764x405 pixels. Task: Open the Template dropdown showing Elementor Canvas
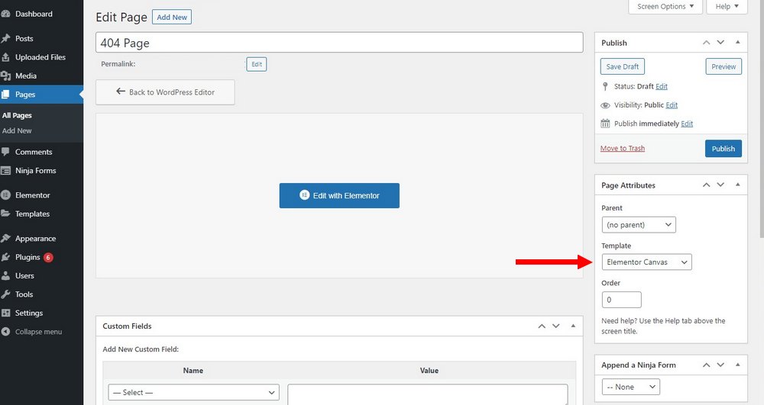pyautogui.click(x=646, y=262)
